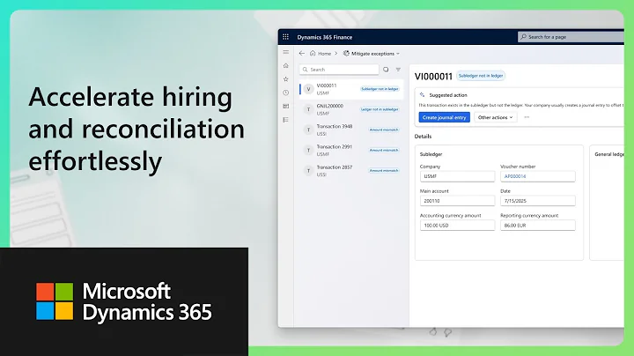Click the Accounting currency amount field
The width and height of the screenshot is (634, 356).
point(457,226)
